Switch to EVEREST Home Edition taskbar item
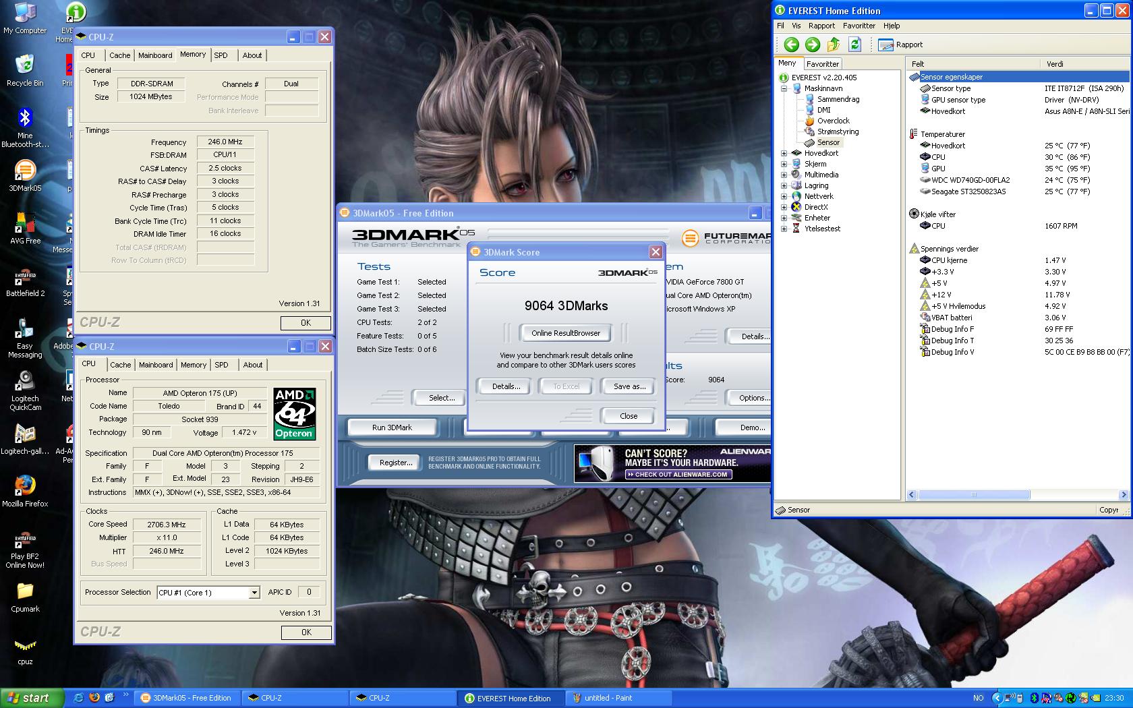This screenshot has height=708, width=1133. click(x=511, y=698)
